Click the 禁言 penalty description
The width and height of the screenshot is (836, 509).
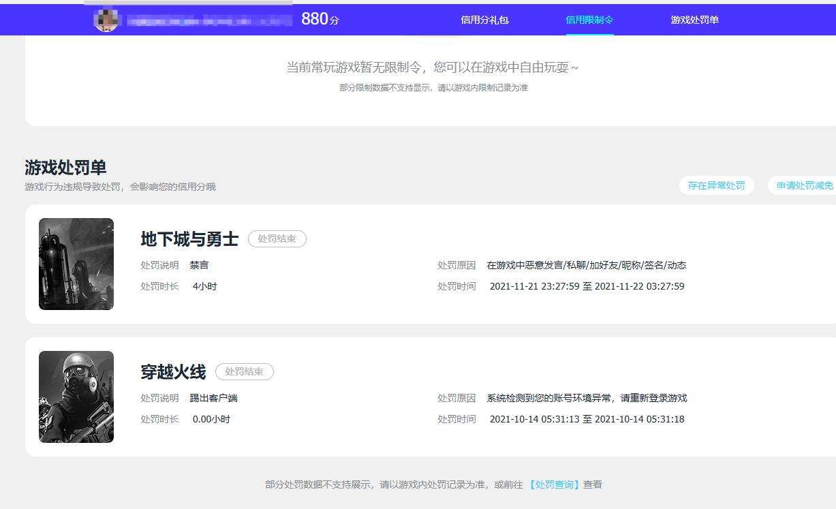199,265
